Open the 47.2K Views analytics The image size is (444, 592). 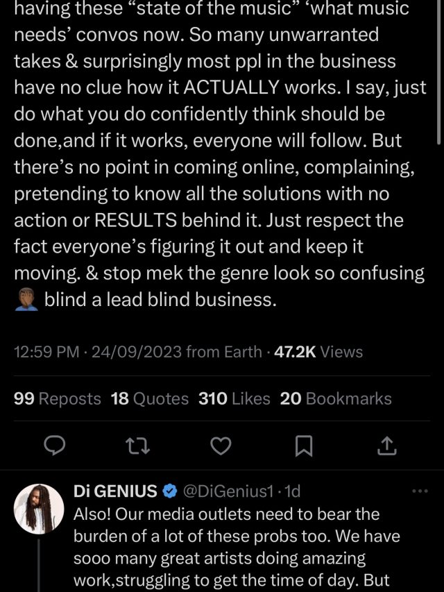point(318,352)
